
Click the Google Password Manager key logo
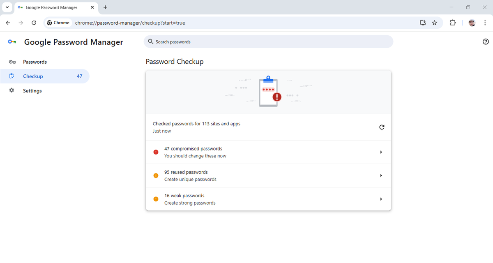pos(12,42)
